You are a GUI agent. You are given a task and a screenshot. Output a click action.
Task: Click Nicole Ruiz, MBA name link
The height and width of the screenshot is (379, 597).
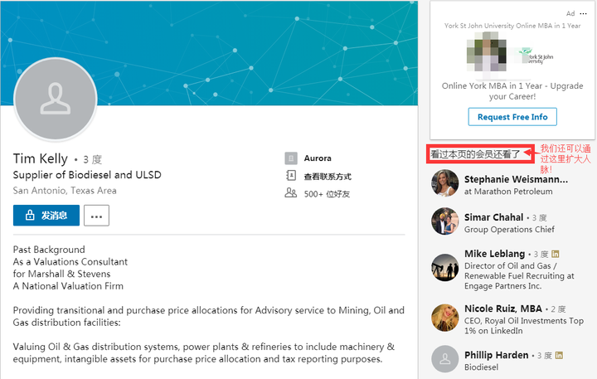[503, 309]
